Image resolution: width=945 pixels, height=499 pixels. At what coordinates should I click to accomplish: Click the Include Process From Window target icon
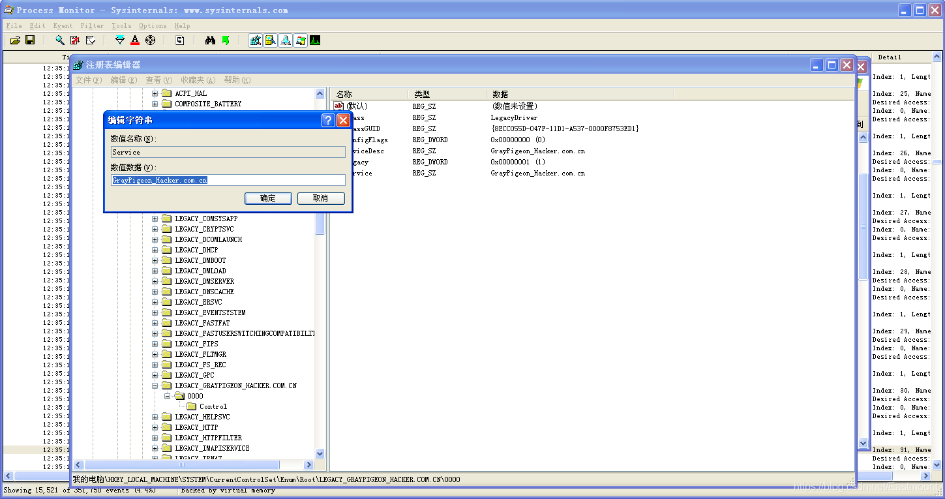pos(151,40)
